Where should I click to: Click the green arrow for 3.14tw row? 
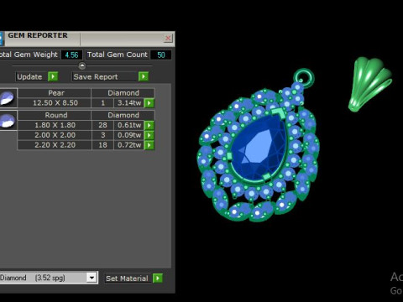point(149,103)
